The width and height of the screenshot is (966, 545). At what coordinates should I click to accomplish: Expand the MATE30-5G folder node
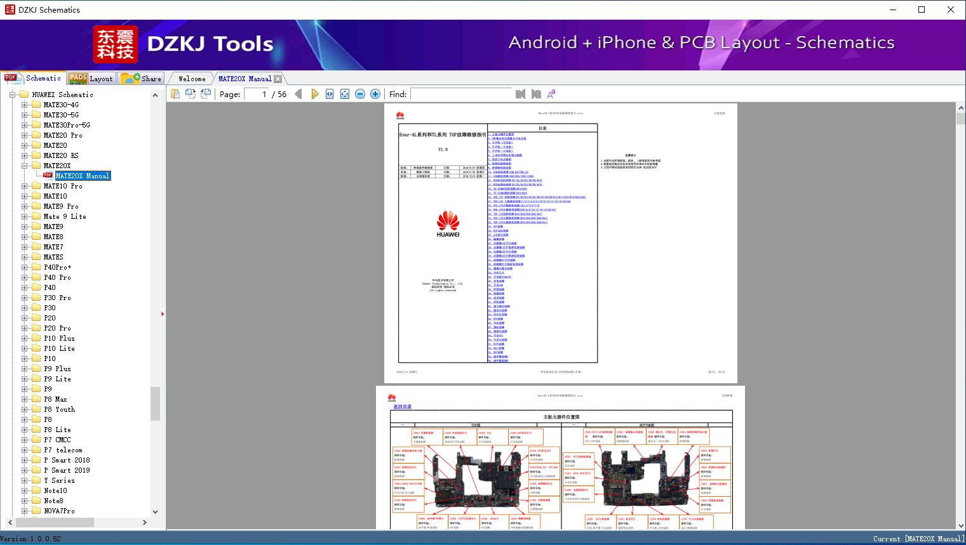point(24,115)
